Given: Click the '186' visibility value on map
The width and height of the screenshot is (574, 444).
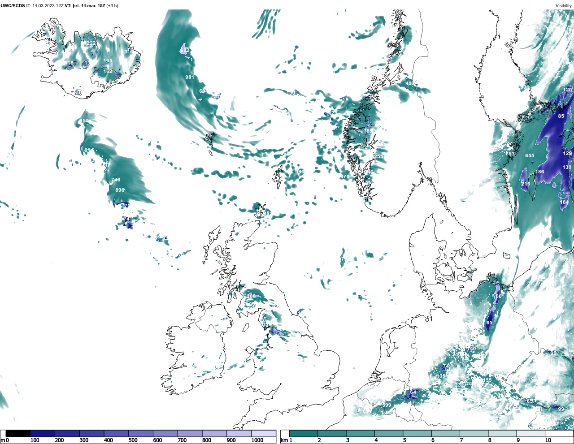Looking at the screenshot, I should click(x=539, y=172).
